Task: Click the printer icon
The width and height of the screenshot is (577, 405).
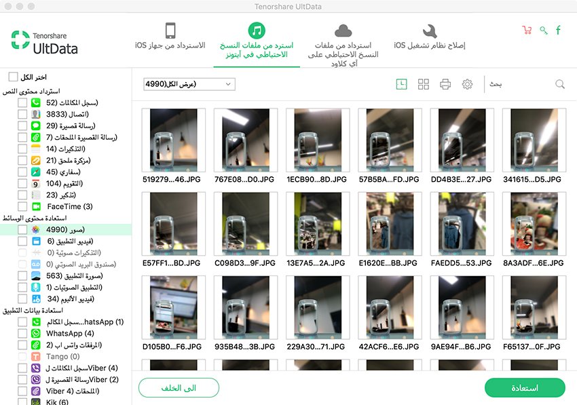Action: pos(445,84)
